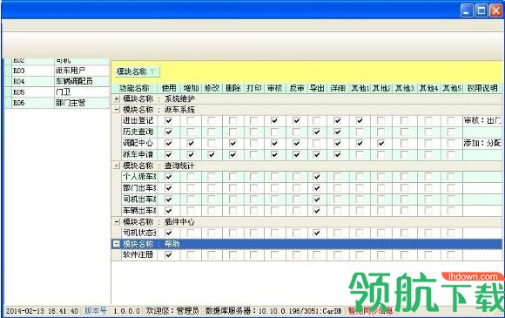
Task: Click the 导出 column header
Action: [317, 88]
